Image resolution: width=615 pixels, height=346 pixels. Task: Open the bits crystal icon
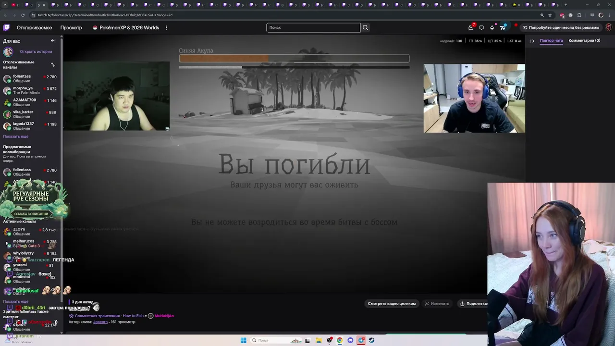point(492,27)
